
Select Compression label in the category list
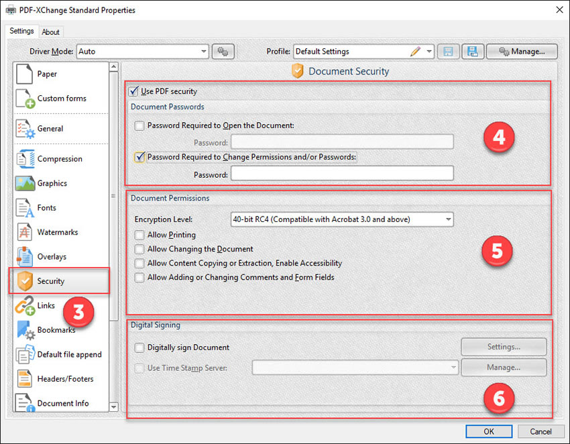coord(60,159)
